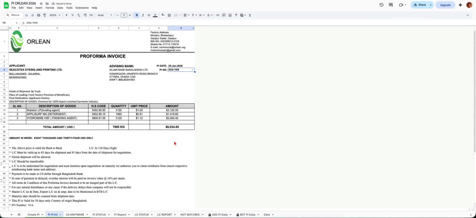Open the PI NO cell dropdown arrow

[192, 70]
